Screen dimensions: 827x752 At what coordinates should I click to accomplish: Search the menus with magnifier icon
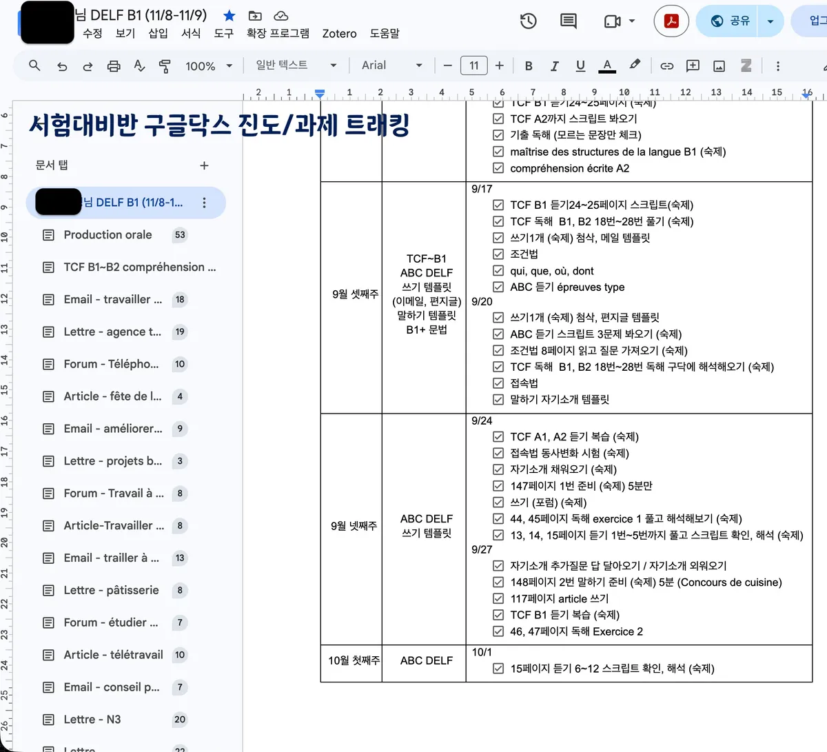click(34, 65)
